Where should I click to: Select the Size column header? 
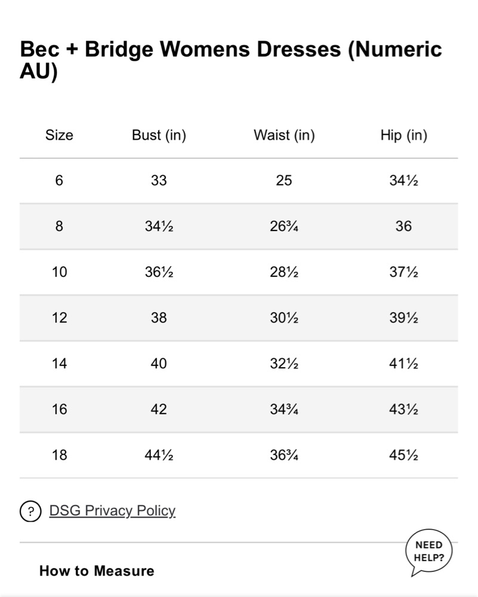pyautogui.click(x=59, y=135)
